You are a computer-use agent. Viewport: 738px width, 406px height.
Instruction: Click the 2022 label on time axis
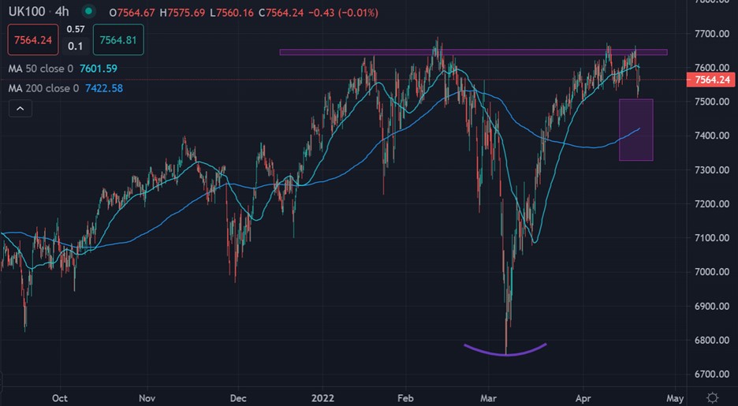click(323, 398)
